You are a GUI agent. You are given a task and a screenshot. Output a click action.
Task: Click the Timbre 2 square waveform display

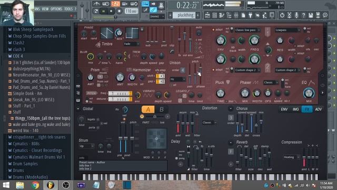132,33
